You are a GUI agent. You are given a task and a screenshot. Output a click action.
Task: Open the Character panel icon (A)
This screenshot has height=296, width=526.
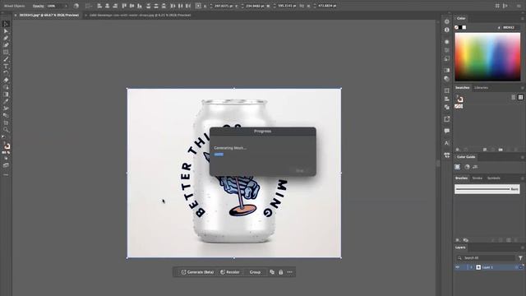[447, 143]
